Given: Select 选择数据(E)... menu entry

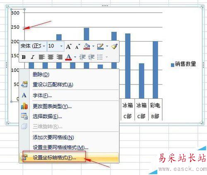Looking at the screenshot, I should 69,117.
